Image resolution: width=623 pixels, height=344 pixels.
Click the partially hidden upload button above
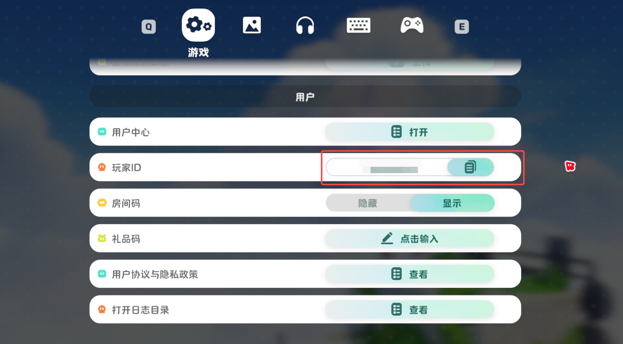410,64
